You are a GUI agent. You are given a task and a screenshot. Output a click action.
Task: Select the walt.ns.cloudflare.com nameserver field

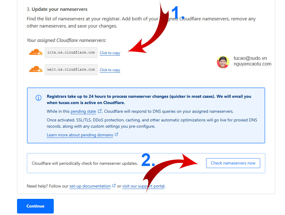pyautogui.click(x=71, y=69)
